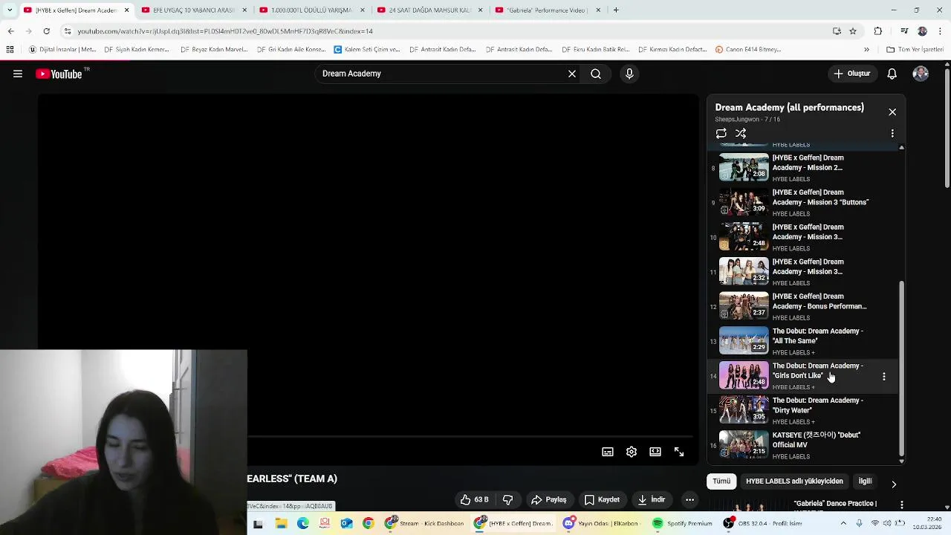Open the YouTube guide hamburger menu
This screenshot has height=535, width=951.
[x=18, y=74]
